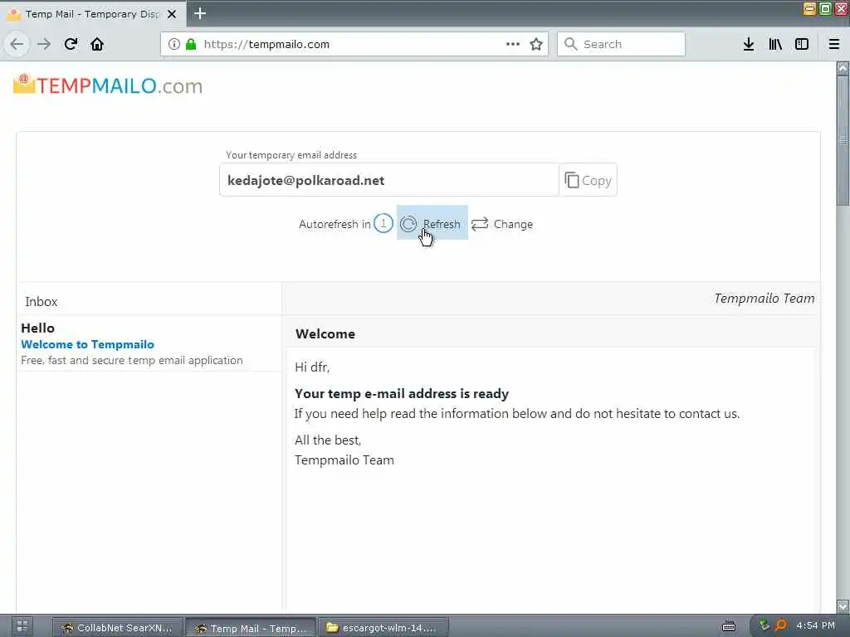
Task: Change the temporary email address
Action: point(502,224)
